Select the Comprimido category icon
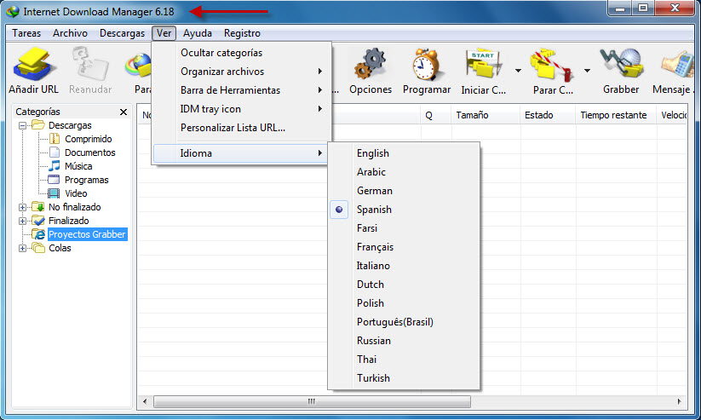Screen dimensions: 701x420 pyautogui.click(x=55, y=139)
